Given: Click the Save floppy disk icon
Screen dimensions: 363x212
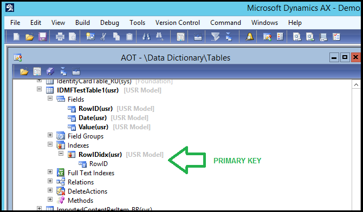Looking at the screenshot, I should point(43,37).
